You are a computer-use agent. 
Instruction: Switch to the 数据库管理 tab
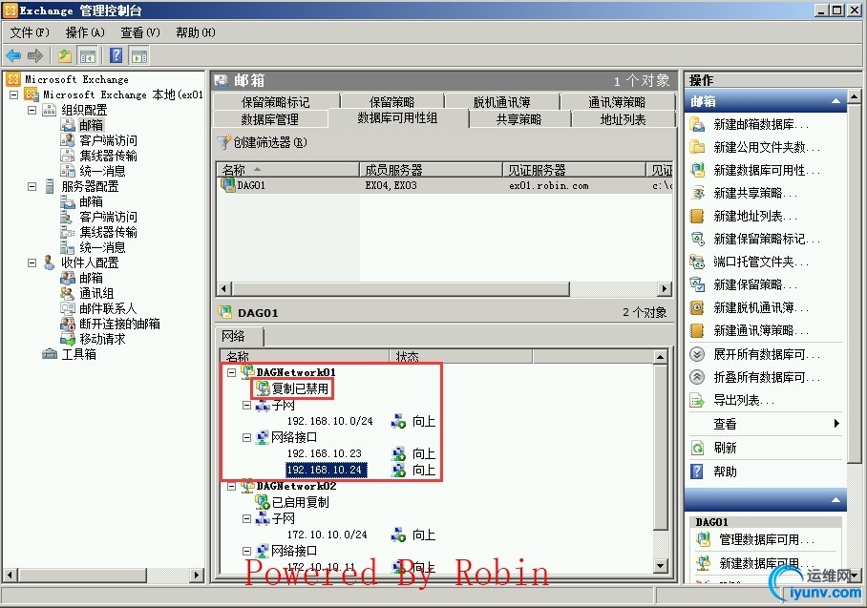pyautogui.click(x=270, y=119)
